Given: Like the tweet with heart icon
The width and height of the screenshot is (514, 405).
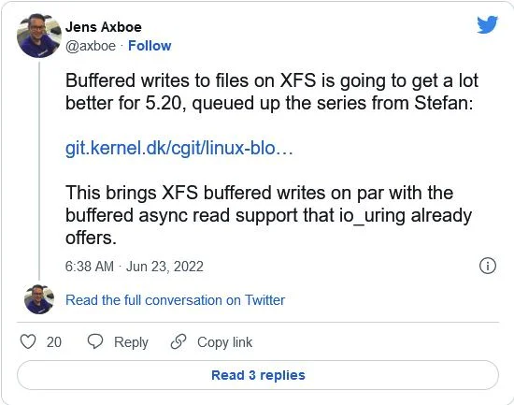Looking at the screenshot, I should pyautogui.click(x=28, y=341).
